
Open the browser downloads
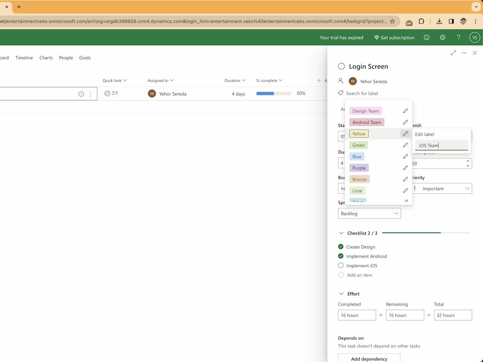(439, 21)
